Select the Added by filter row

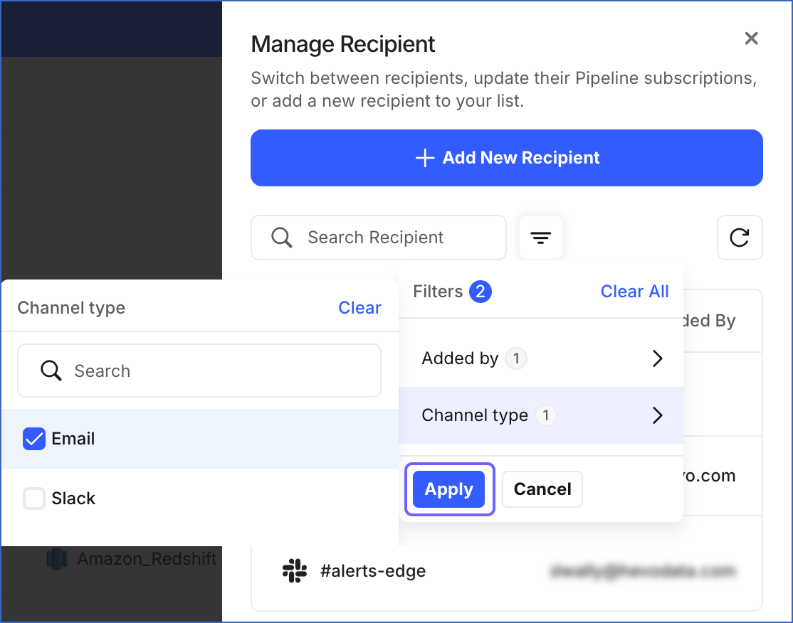coord(541,358)
